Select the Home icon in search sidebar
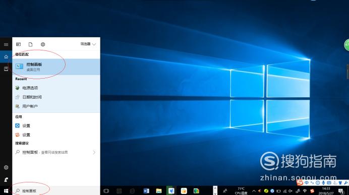 (x=6, y=57)
